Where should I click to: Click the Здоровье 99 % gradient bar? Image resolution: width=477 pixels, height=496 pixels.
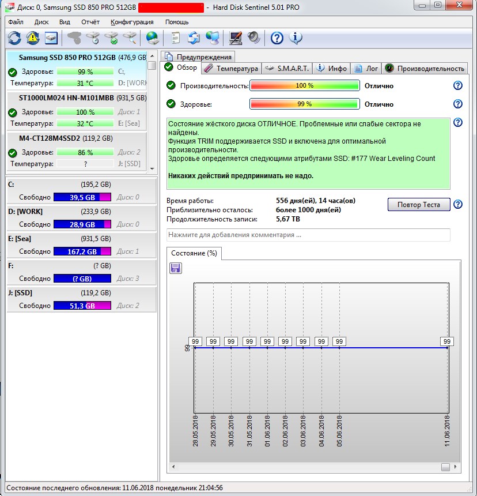pos(305,104)
